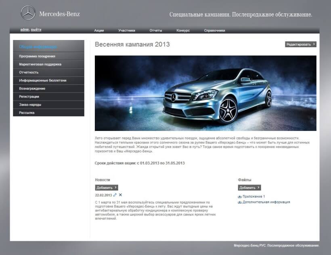Click the Mercedes-Benz wordmark text
Image resolution: width=331 pixels, height=255 pixels.
(x=59, y=14)
